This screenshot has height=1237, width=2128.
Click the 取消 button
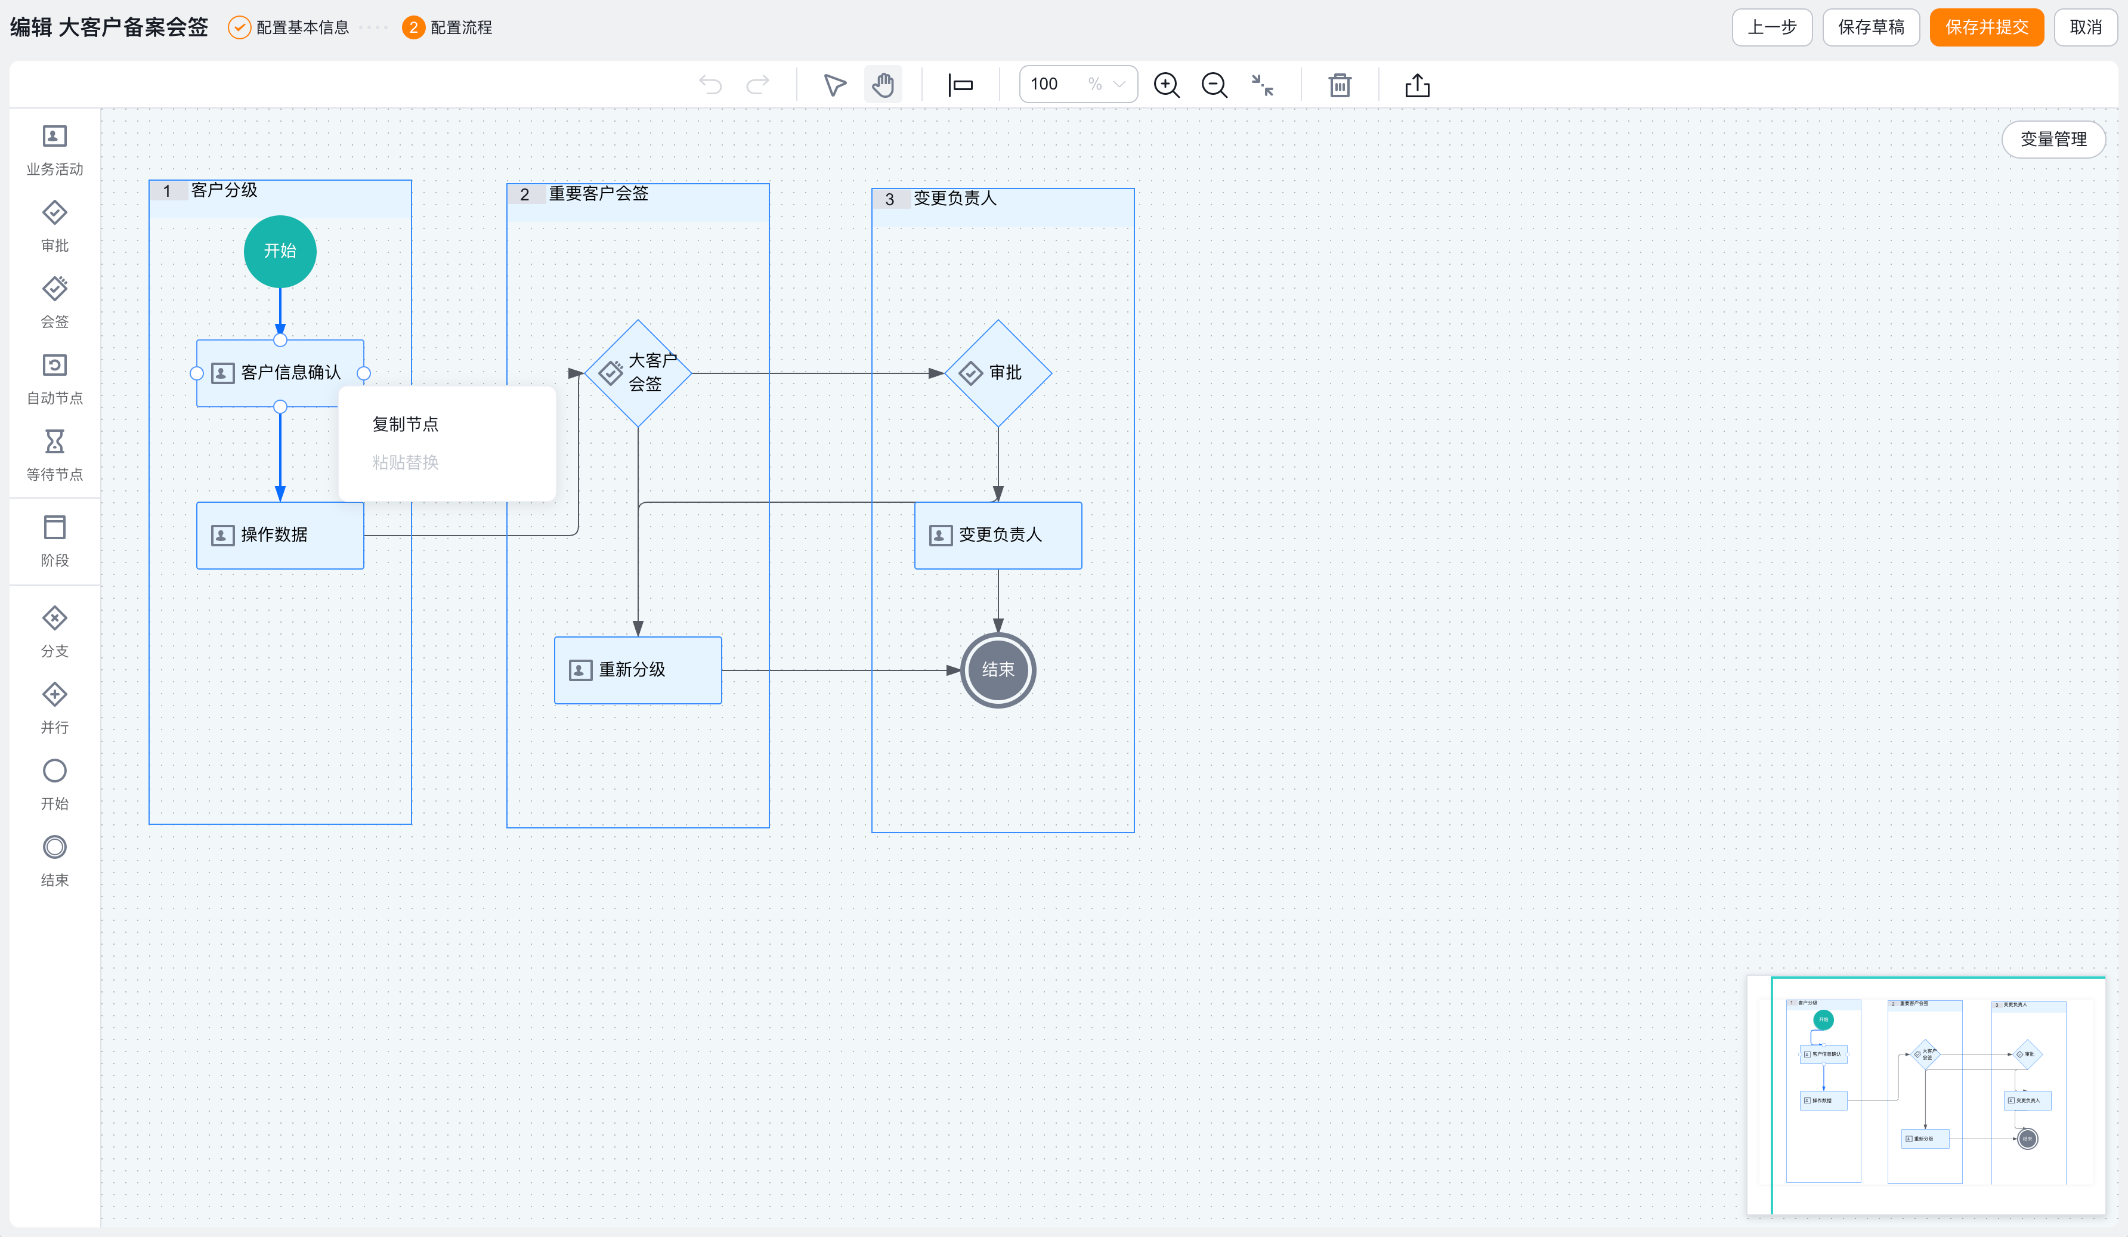(x=2086, y=28)
